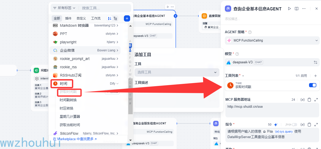The height and width of the screenshot is (149, 321).
Task: Insert a variable in MCP 服务器地址 field
Action: [x=302, y=100]
